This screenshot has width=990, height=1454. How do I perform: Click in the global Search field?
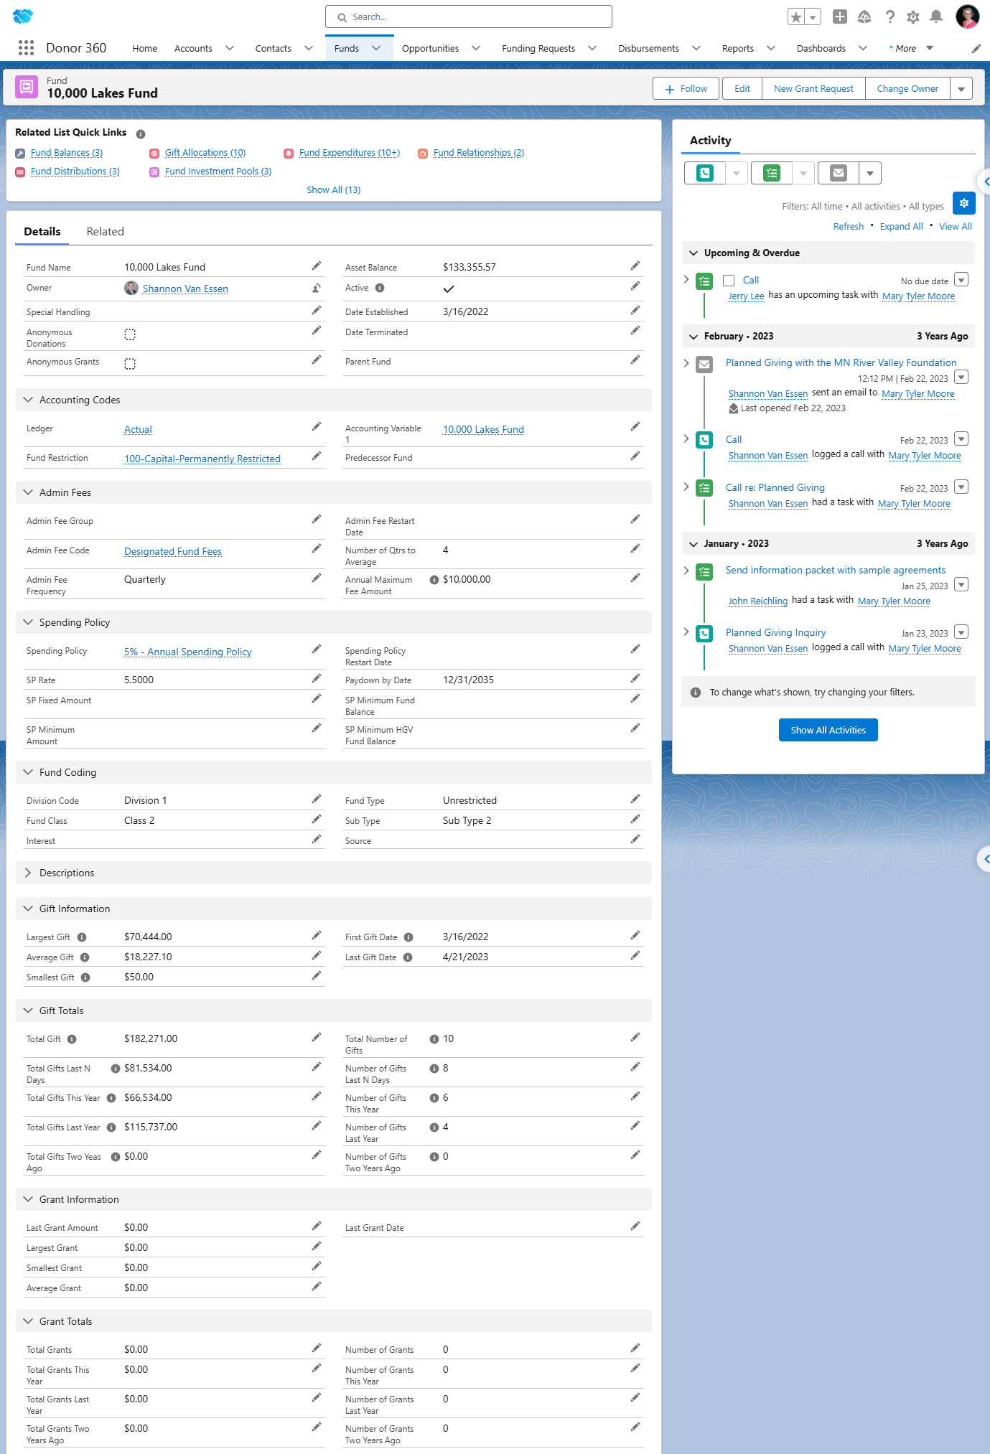[x=469, y=17]
